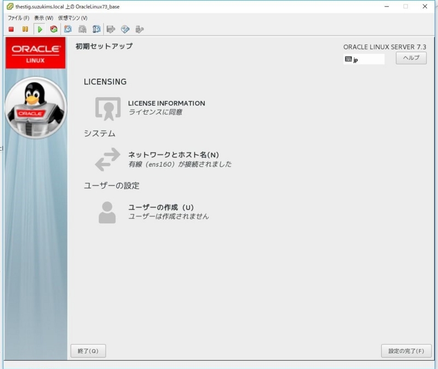438x369 pixels.
Task: Click the network arrows icon
Action: pyautogui.click(x=107, y=160)
